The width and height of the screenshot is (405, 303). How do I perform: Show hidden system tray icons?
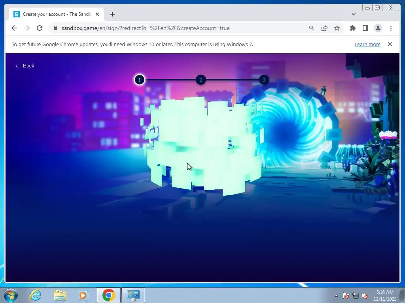(336, 296)
